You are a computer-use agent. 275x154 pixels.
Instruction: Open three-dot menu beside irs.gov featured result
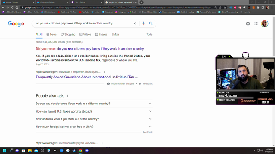point(105,72)
